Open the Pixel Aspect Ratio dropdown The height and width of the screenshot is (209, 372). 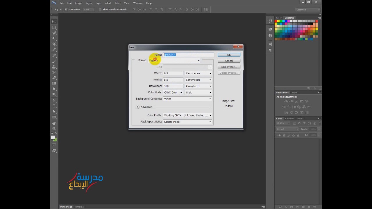coord(187,122)
